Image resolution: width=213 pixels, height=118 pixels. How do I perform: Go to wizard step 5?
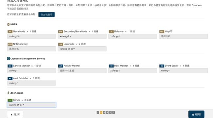(x=110, y=112)
